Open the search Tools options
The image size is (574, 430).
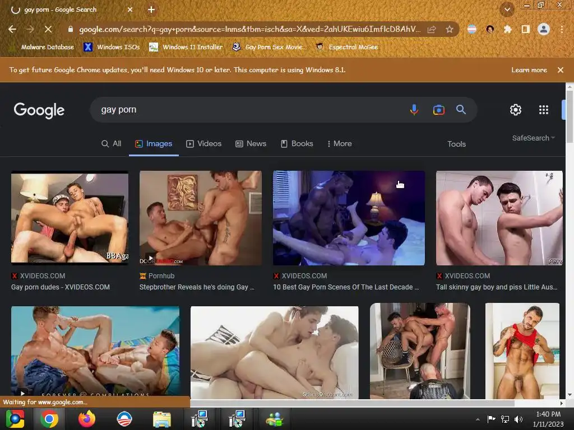tap(456, 144)
